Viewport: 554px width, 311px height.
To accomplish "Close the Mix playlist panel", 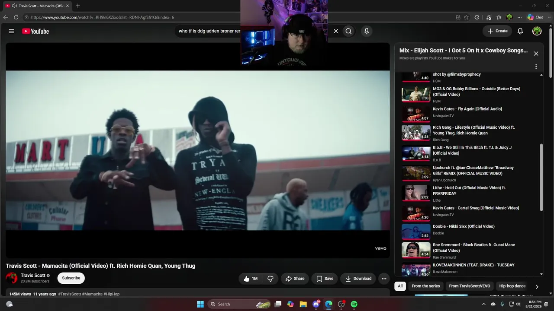I will [536, 54].
